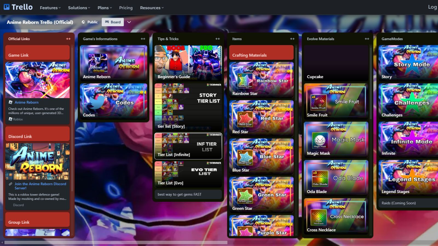438x246 pixels.
Task: Open the Legend Stages card
Action: [x=408, y=178]
